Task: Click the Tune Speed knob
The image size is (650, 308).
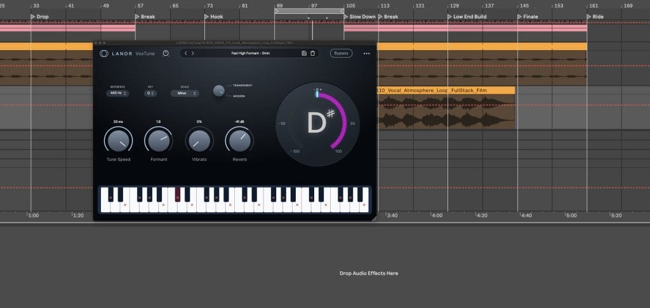Action: coord(117,141)
